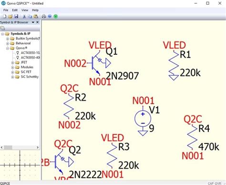Screen dimensions: 226x185
Task: Click the tree's left scroll arrow
Action: coord(2,147)
